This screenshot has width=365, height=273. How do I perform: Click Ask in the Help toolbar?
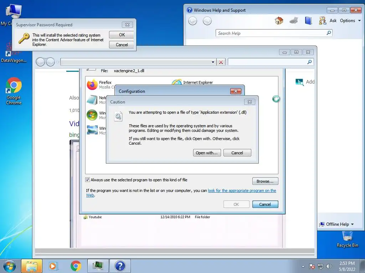click(x=333, y=21)
